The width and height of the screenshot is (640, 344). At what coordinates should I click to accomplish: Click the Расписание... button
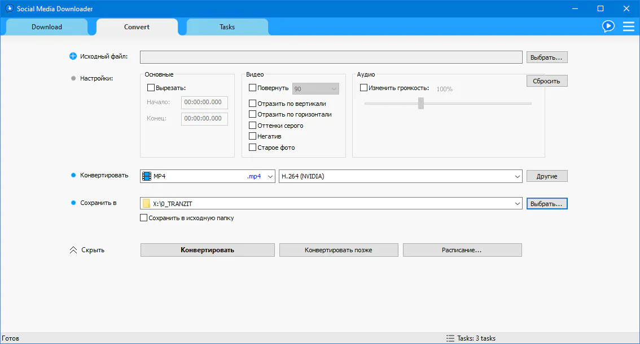point(462,250)
